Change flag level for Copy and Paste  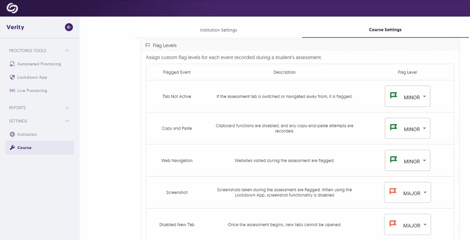[408, 128]
